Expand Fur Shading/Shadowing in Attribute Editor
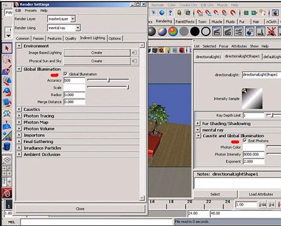The width and height of the screenshot is (281, 226). 198,124
